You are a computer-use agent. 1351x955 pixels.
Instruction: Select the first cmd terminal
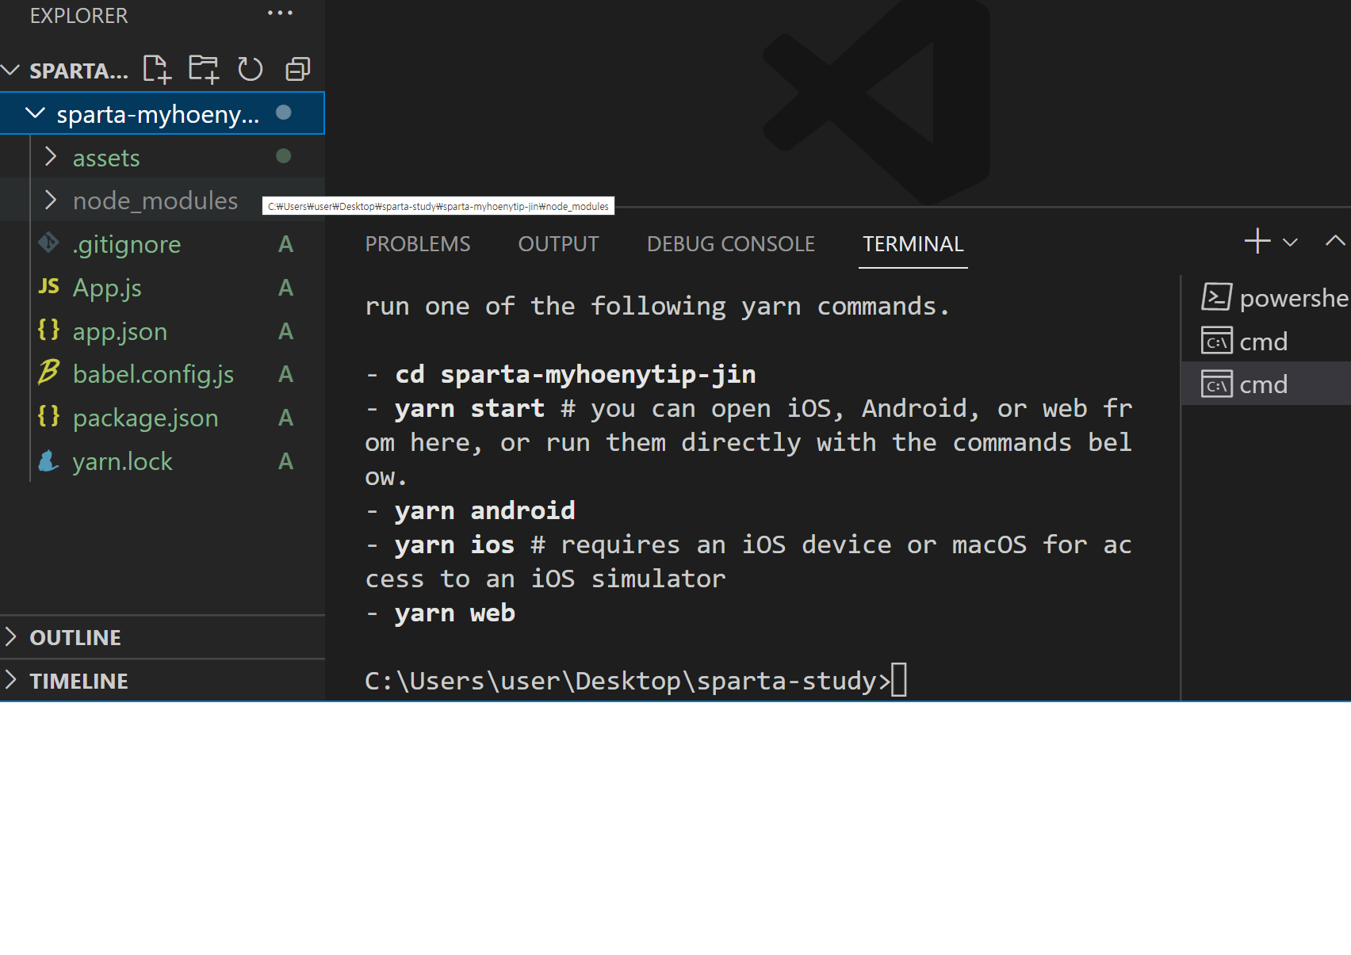pyautogui.click(x=1266, y=342)
